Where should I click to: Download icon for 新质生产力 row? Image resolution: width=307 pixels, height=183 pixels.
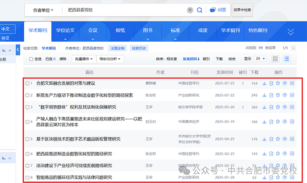(x=264, y=95)
